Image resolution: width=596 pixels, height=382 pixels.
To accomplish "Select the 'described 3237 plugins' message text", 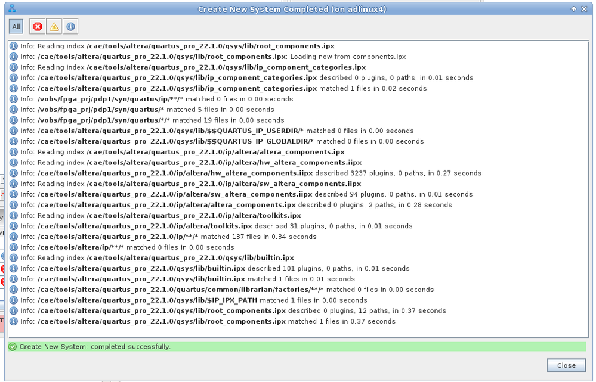I will [398, 173].
